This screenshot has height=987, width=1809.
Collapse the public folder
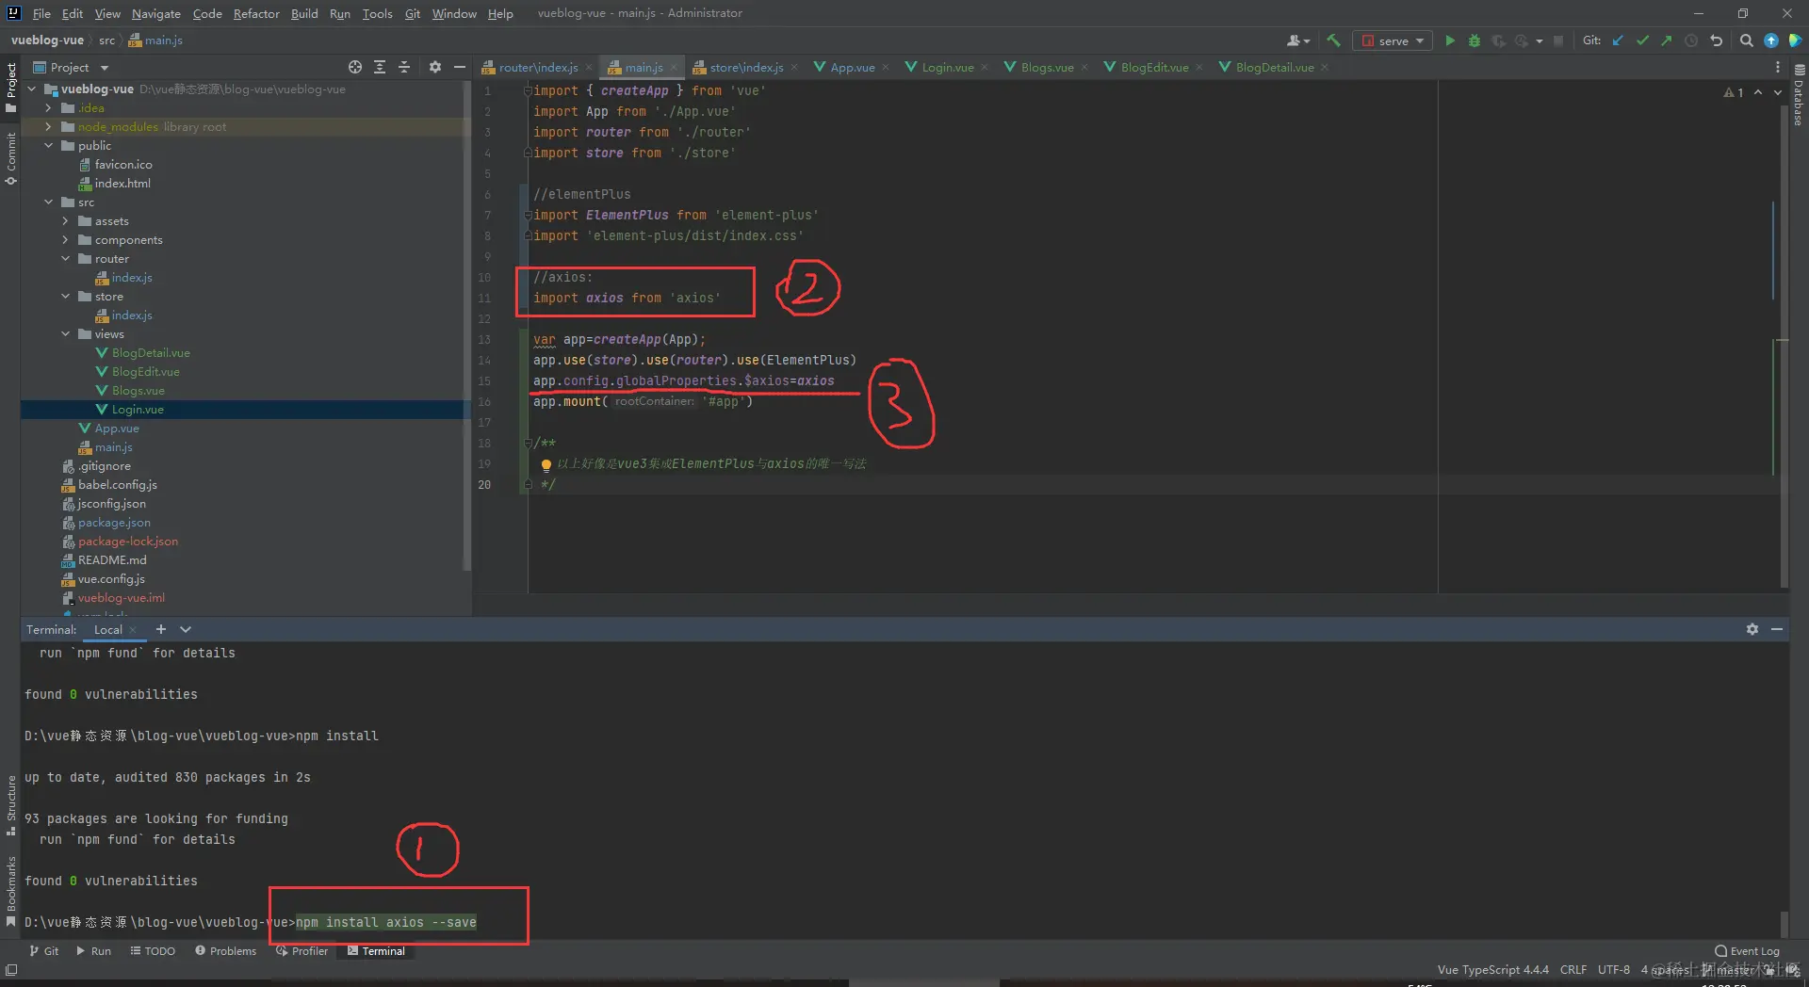pyautogui.click(x=49, y=146)
